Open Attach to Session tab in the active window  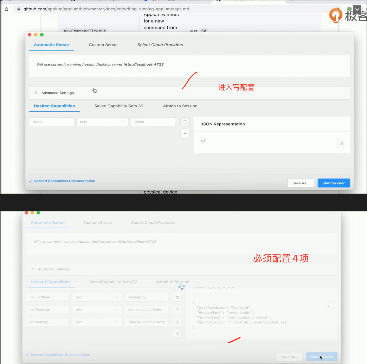pyautogui.click(x=182, y=106)
